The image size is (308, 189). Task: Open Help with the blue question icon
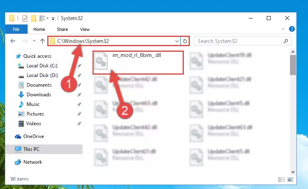(x=292, y=29)
